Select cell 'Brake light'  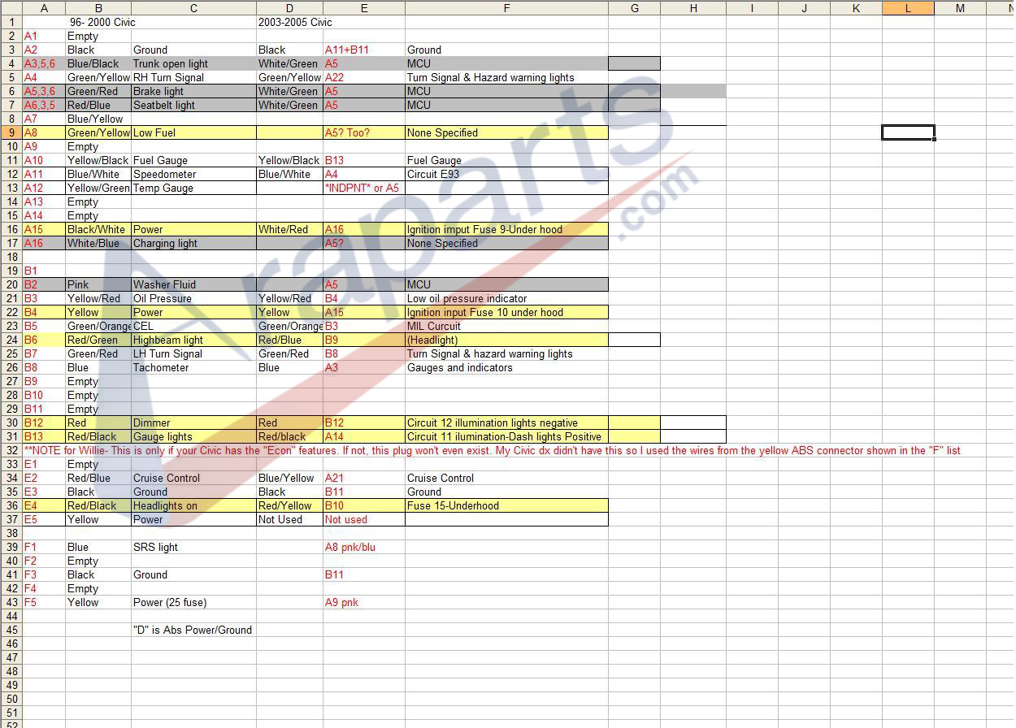point(193,91)
